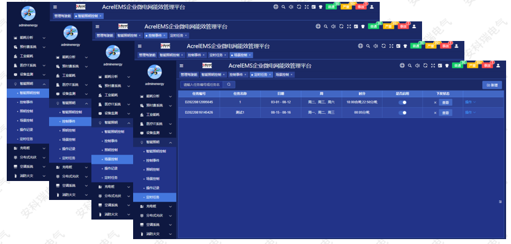Click the search magnifier icon in frontmost header
Screen dimensions: 511x244
[410, 65]
